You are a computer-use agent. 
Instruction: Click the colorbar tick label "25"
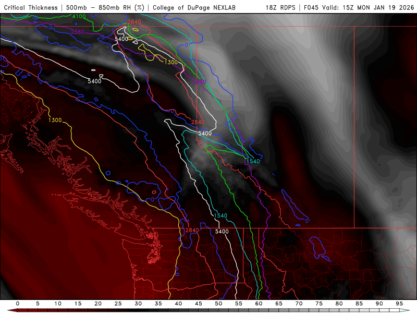118,304
